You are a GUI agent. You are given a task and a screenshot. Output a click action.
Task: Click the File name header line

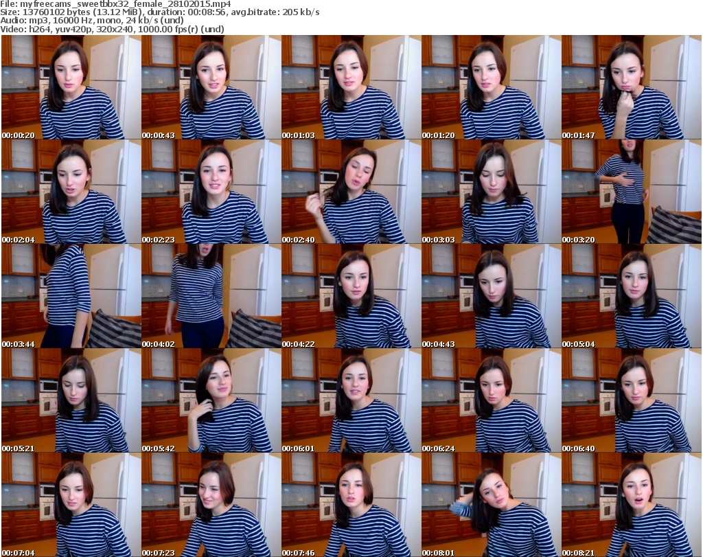pos(115,4)
